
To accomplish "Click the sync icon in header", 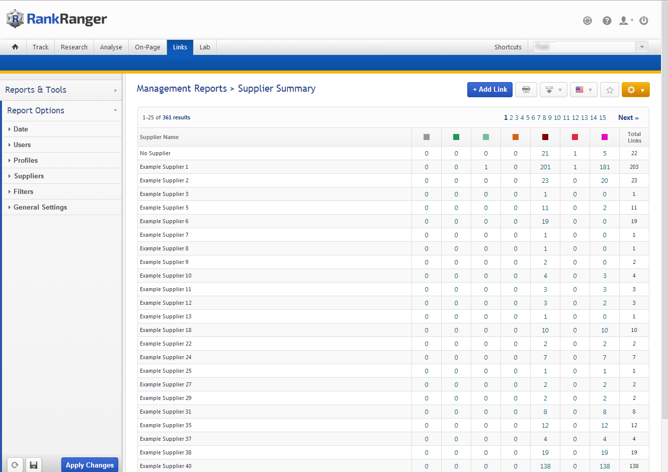I will (587, 21).
